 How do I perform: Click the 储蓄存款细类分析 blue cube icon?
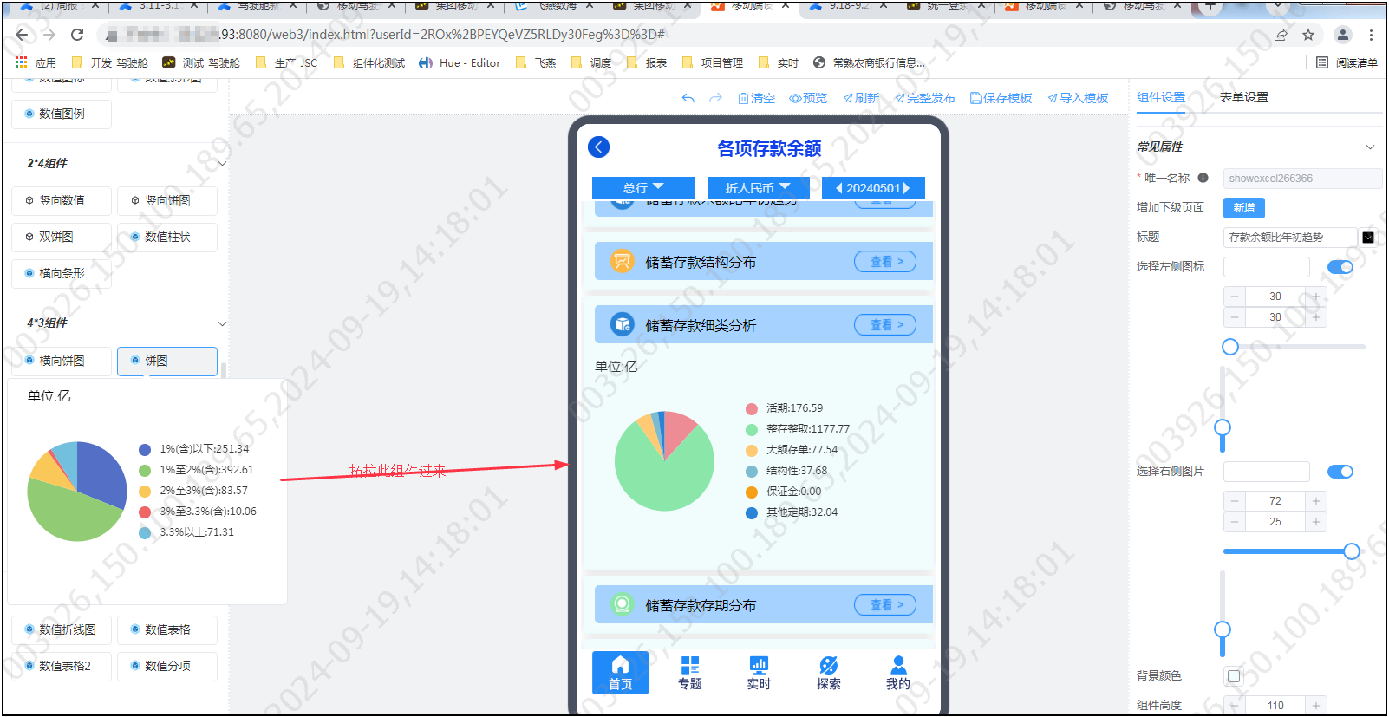(622, 324)
